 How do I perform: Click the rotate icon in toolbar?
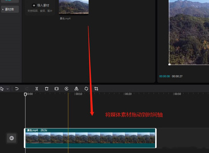(86, 89)
